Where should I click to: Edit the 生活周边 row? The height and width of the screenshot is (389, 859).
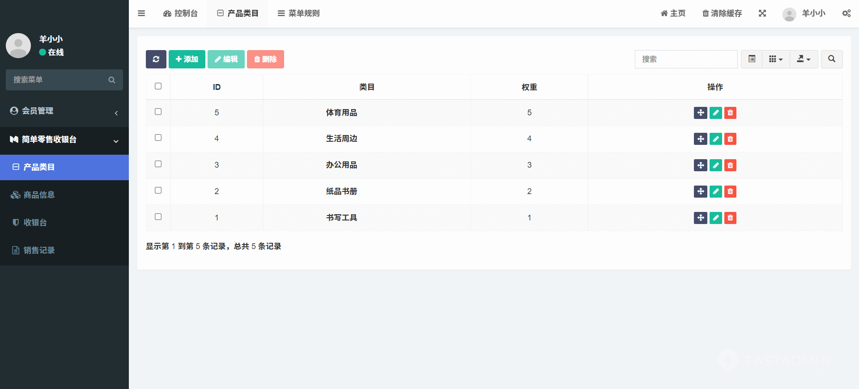[716, 139]
